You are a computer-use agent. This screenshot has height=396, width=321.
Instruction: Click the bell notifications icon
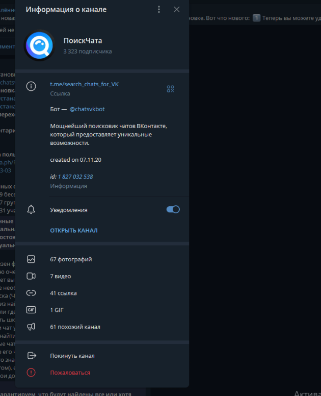(31, 210)
